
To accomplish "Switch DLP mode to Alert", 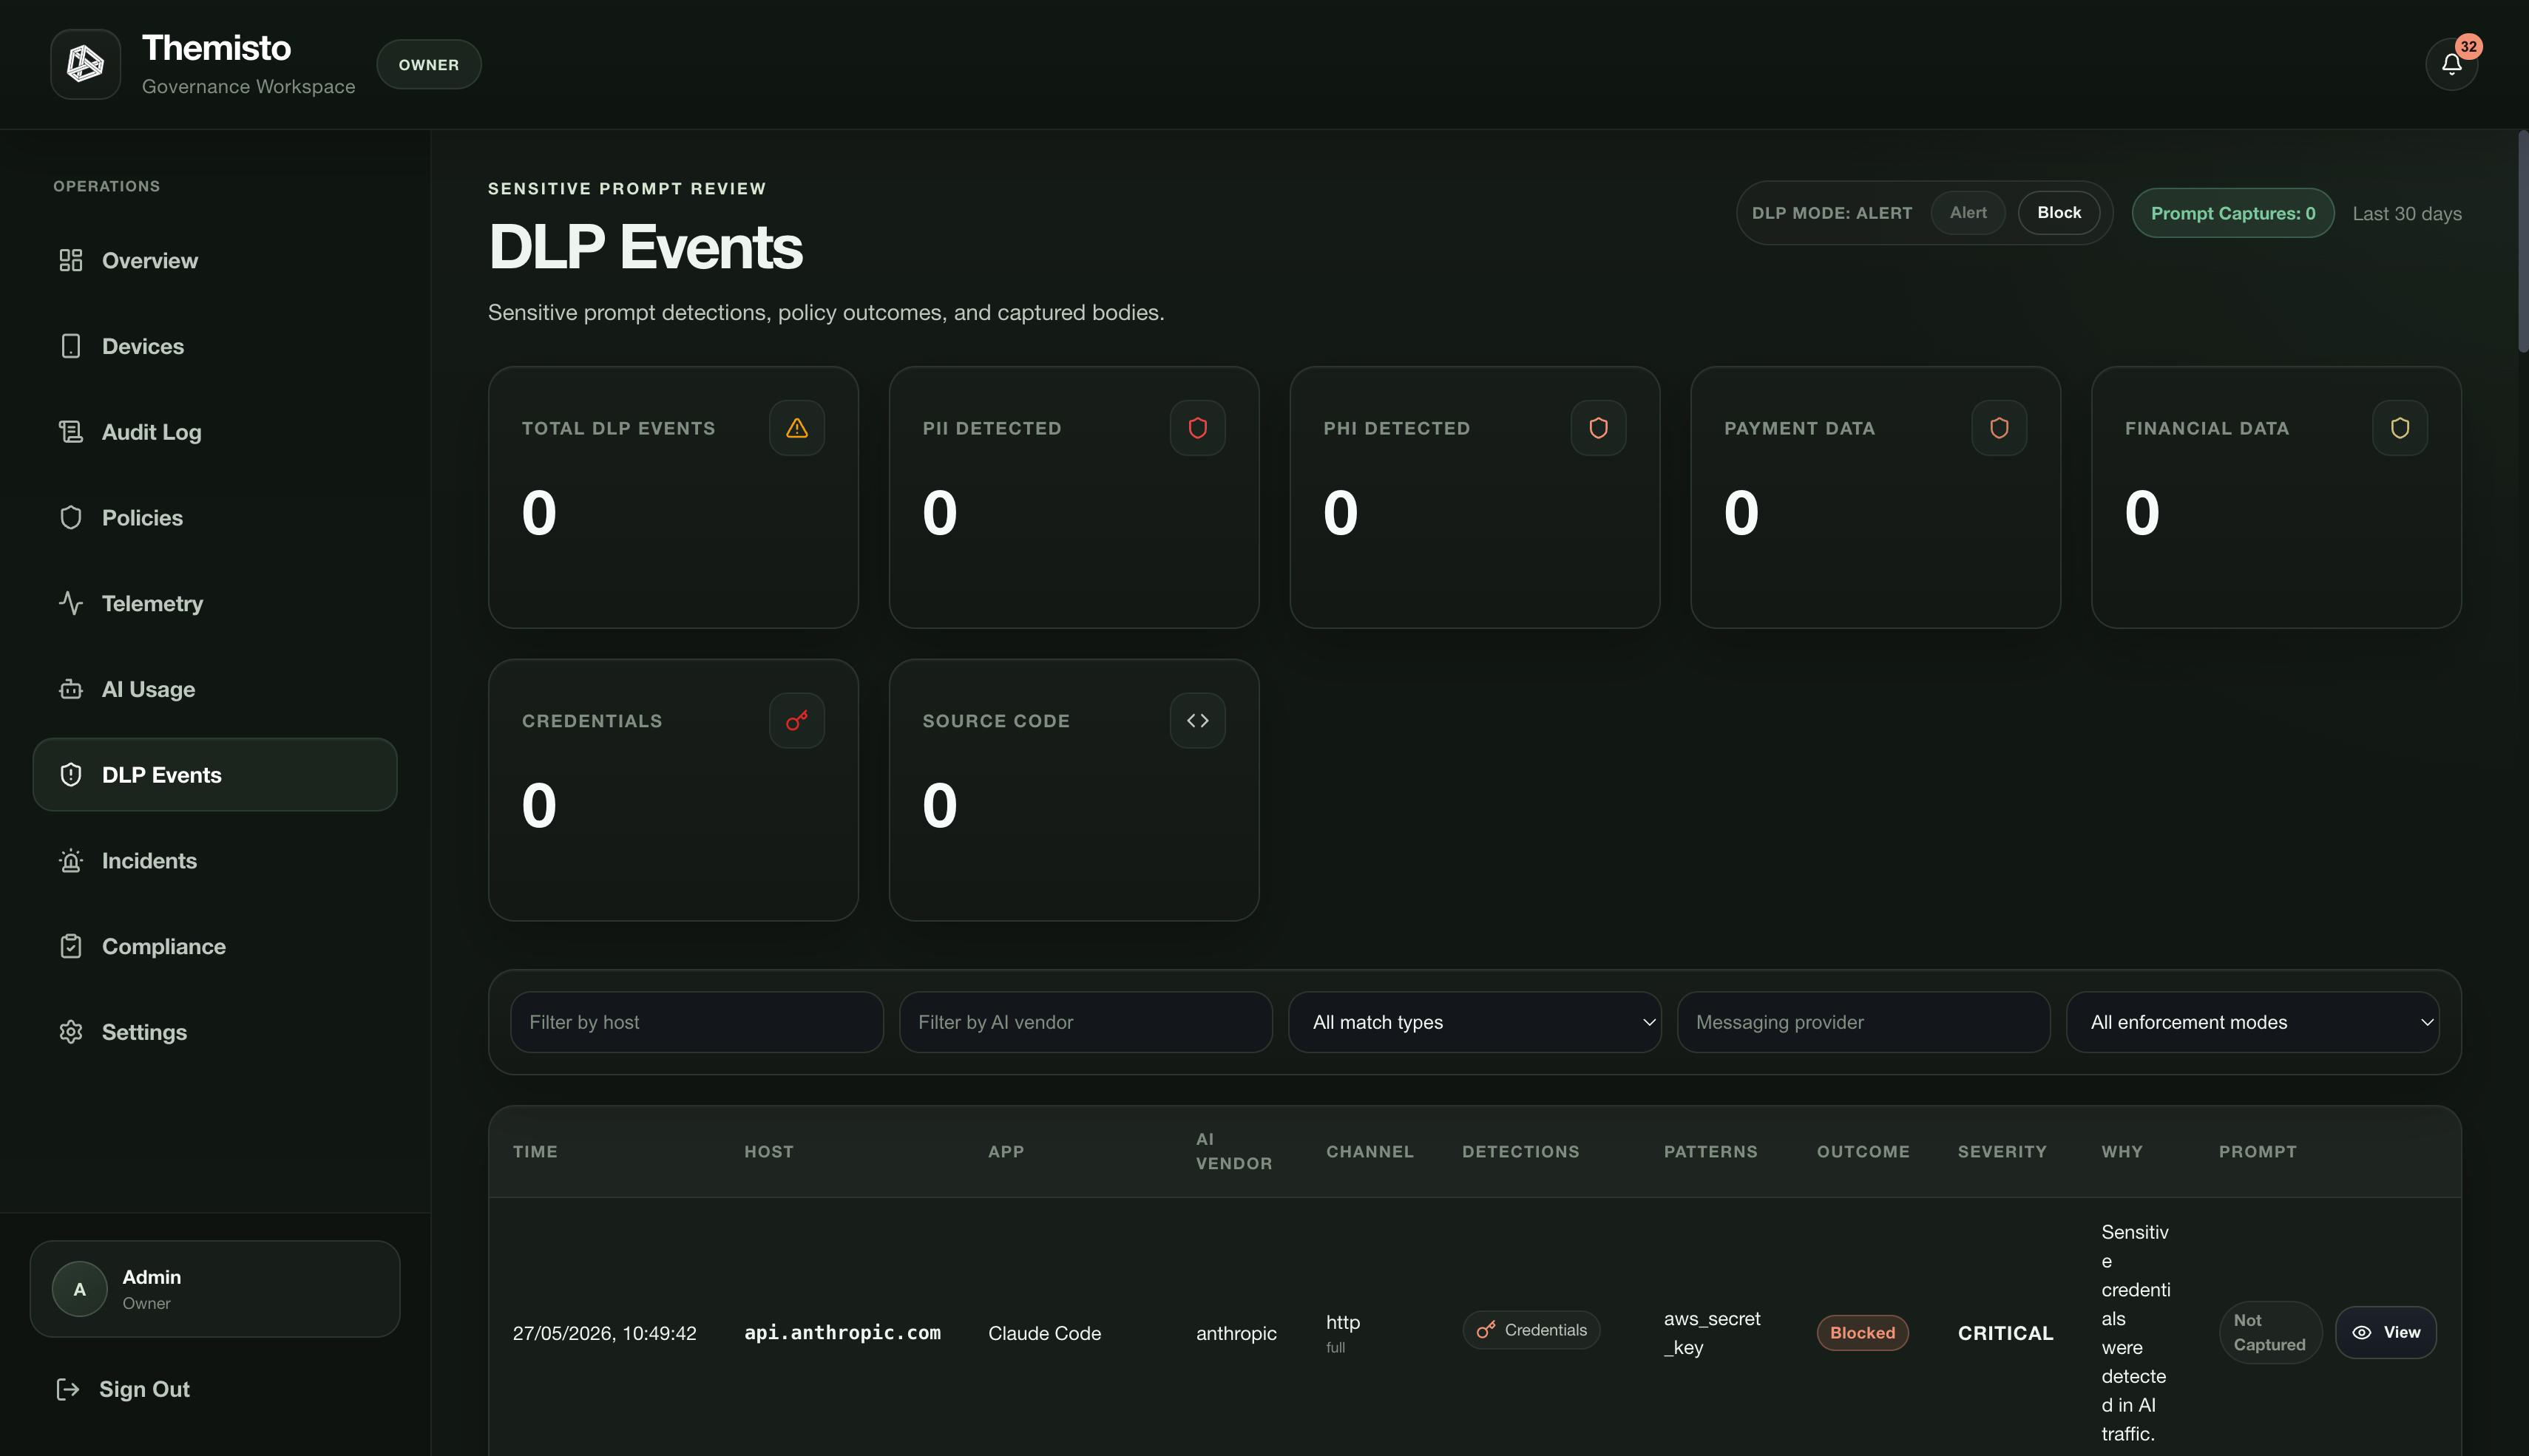I will tap(1968, 213).
